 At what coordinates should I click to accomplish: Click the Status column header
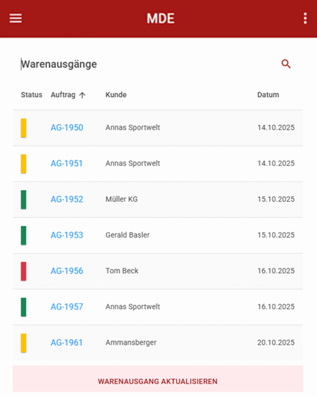coord(31,95)
